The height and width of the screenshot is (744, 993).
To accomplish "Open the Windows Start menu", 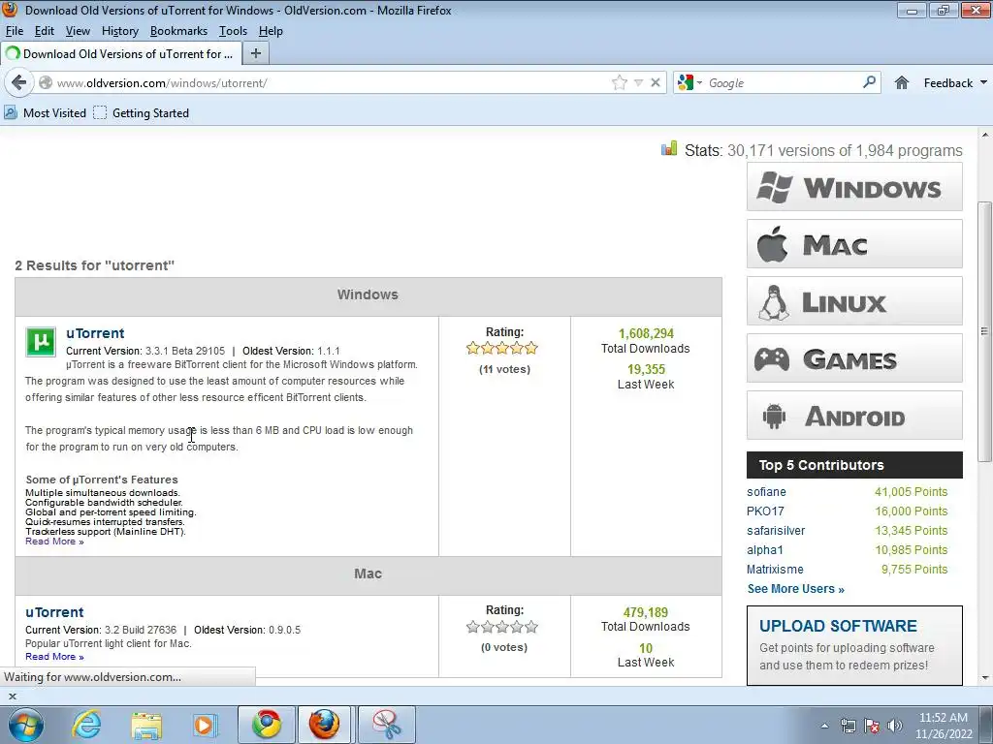I will point(26,725).
